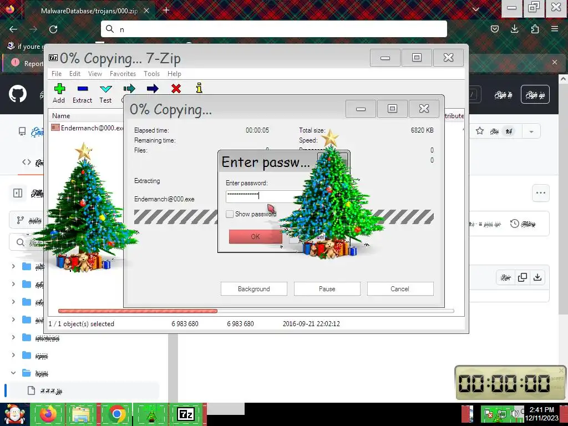The height and width of the screenshot is (426, 568).
Task: Dismiss the Report notification bar
Action: coord(555,62)
